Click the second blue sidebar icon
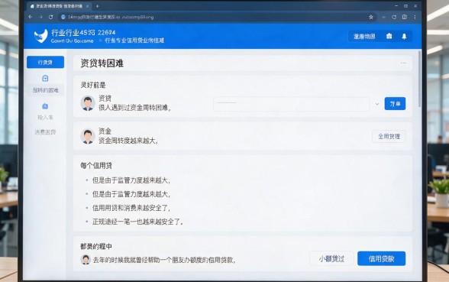The image size is (449, 282). click(45, 106)
